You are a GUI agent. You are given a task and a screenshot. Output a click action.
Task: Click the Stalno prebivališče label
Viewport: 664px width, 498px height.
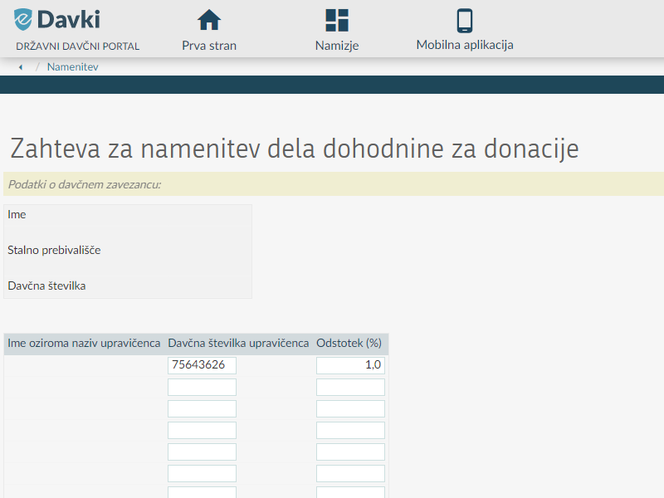pos(54,251)
